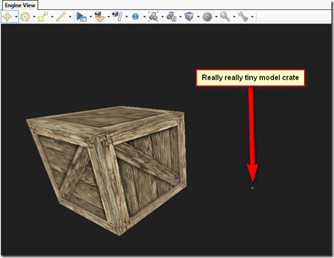
Task: Click the camera drop-to-floor icon
Action: (x=100, y=16)
